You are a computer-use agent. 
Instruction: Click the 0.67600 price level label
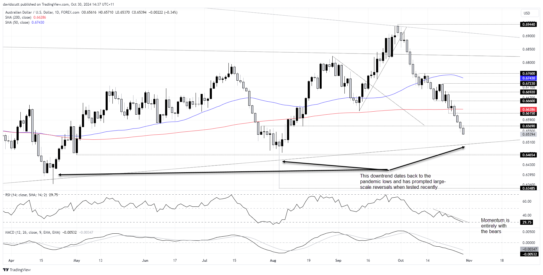529,74
